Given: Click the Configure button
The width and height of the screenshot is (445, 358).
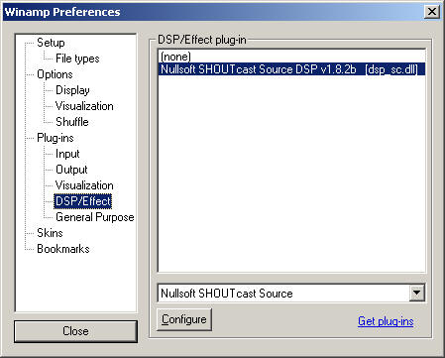Looking at the screenshot, I should pos(184,319).
